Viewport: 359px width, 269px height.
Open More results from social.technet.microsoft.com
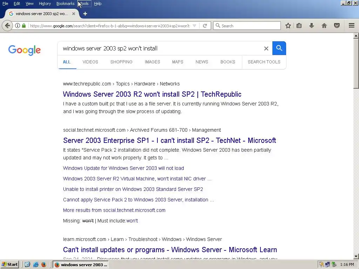coord(114,210)
